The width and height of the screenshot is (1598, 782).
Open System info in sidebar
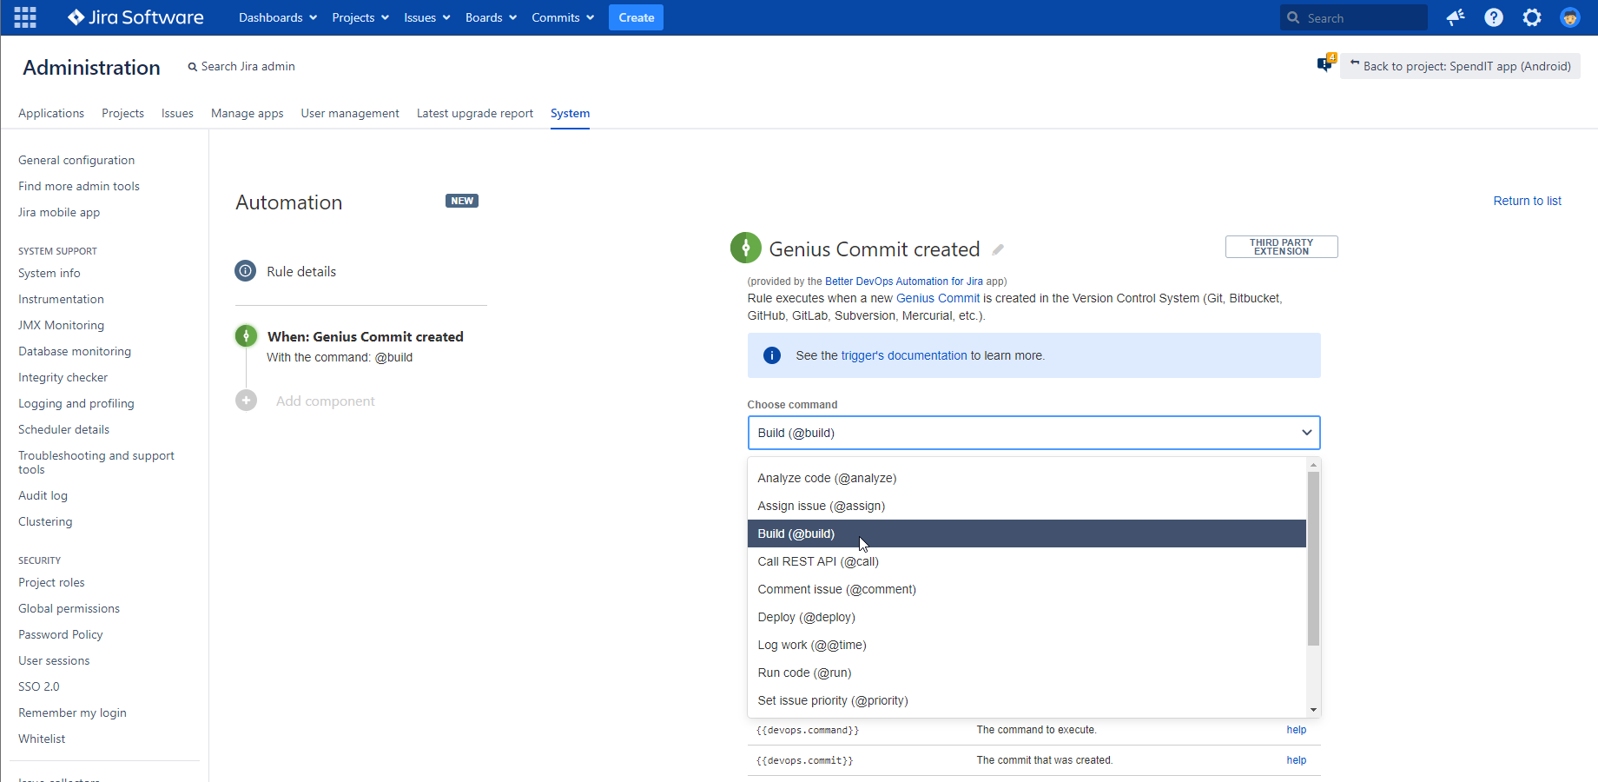tap(50, 273)
